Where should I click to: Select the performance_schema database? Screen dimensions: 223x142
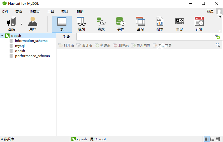click(32, 56)
